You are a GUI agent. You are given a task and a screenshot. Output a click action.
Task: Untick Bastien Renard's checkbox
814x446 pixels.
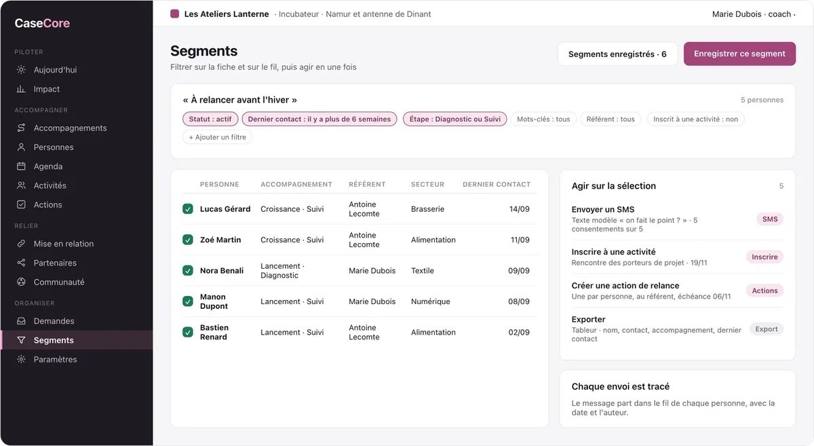pos(188,332)
